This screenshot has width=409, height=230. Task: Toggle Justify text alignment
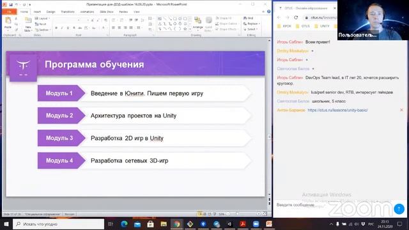point(132,27)
